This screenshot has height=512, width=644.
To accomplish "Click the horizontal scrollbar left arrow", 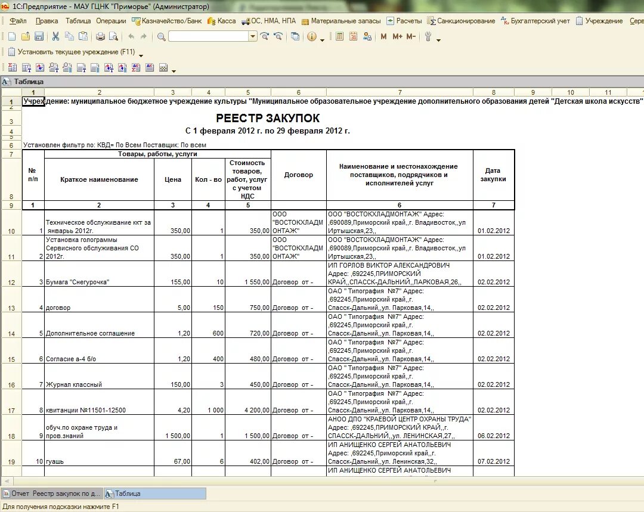I will pos(7,481).
